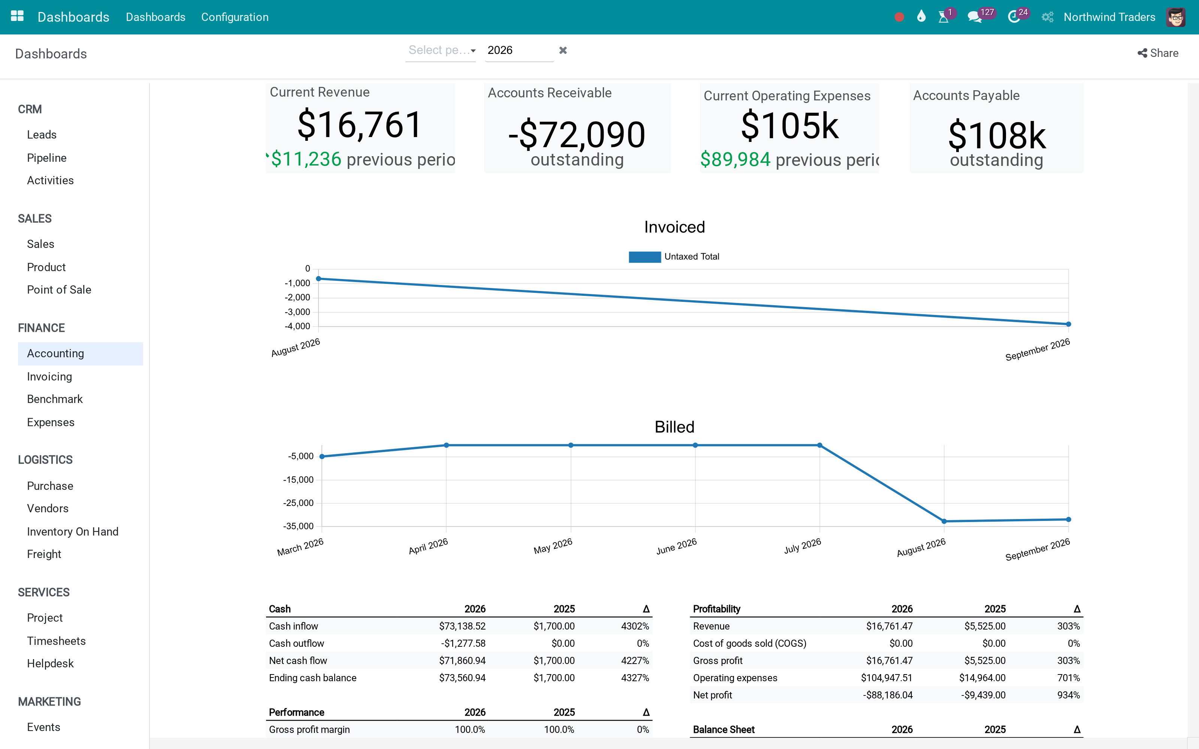The height and width of the screenshot is (749, 1199).
Task: Open the Events dashboard
Action: click(43, 727)
